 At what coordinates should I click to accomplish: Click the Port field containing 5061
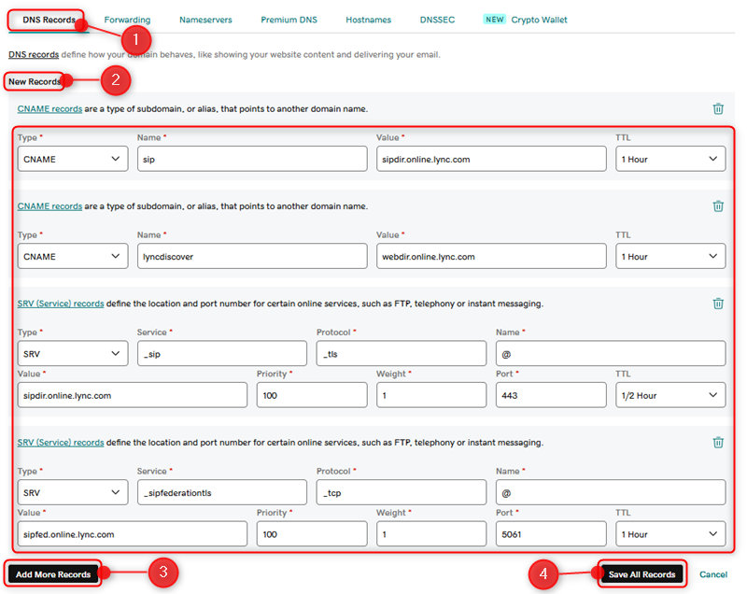(x=551, y=534)
